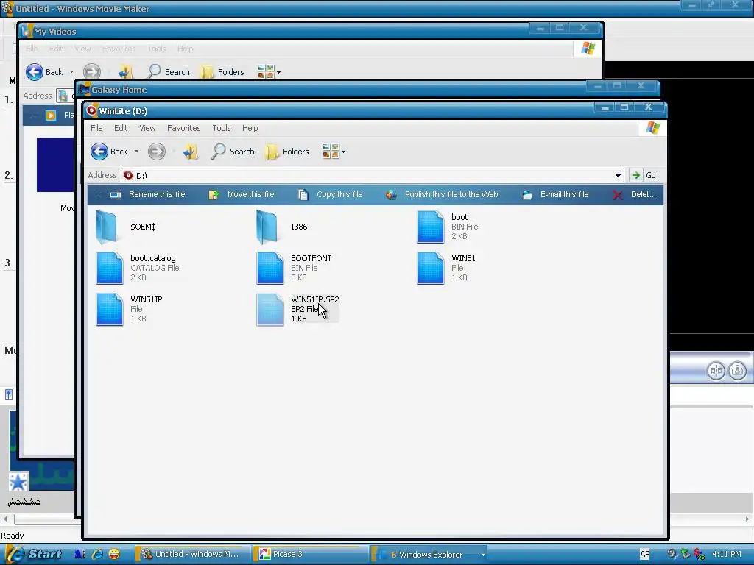Click the WIN51IP.SP2 file name text

coord(315,299)
